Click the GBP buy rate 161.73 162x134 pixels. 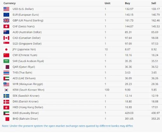tap(129, 20)
